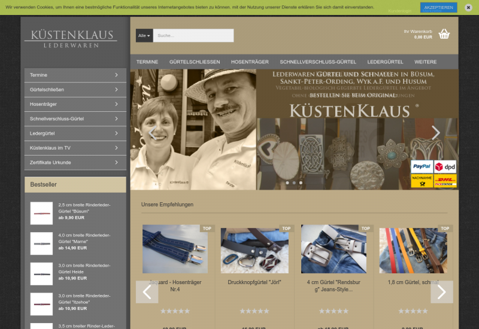
Task: Close the cookie notice with X icon
Action: (x=468, y=7)
